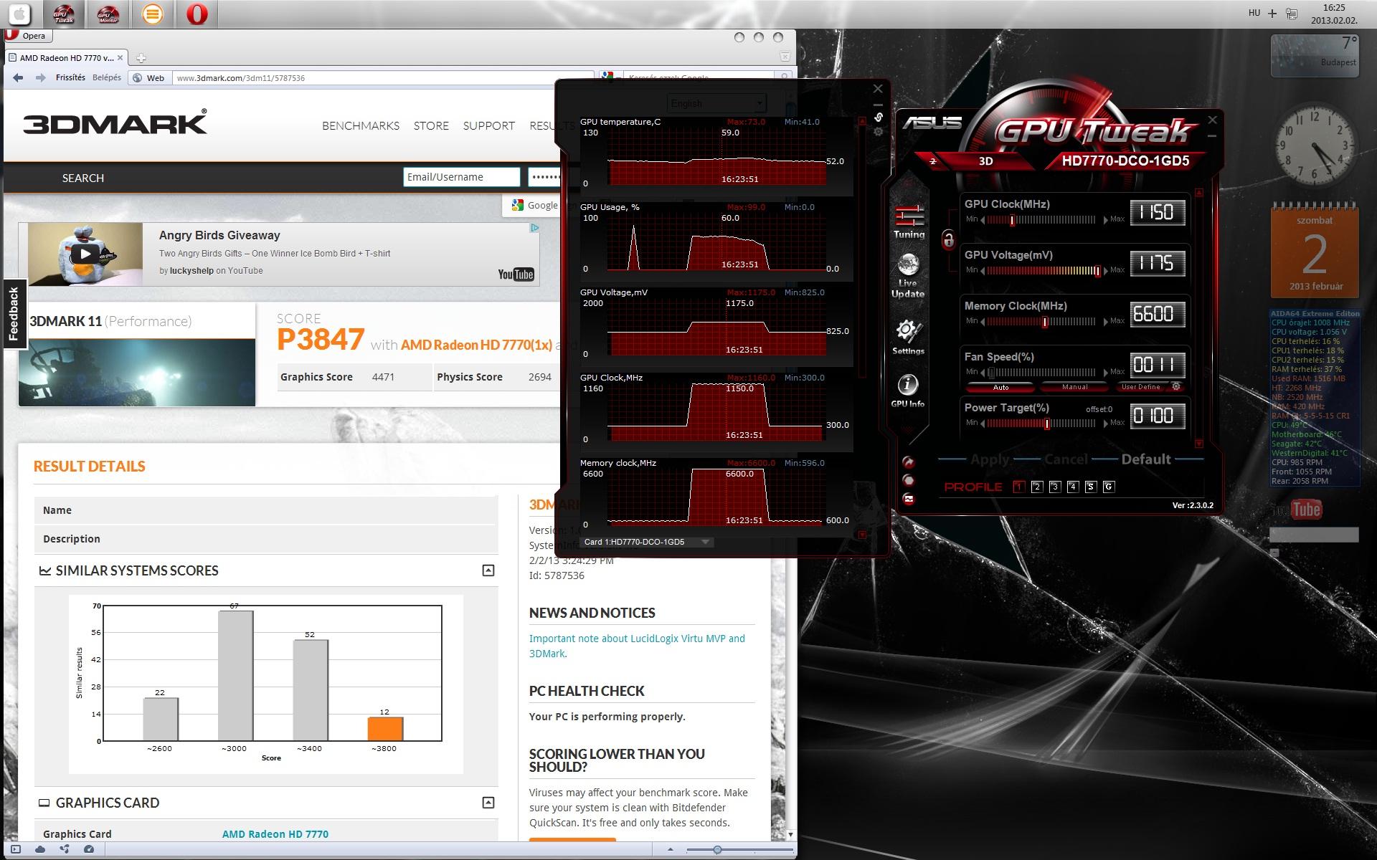Viewport: 1377px width, 860px height.
Task: Click Frissítés reload in Opera
Action: click(x=70, y=77)
